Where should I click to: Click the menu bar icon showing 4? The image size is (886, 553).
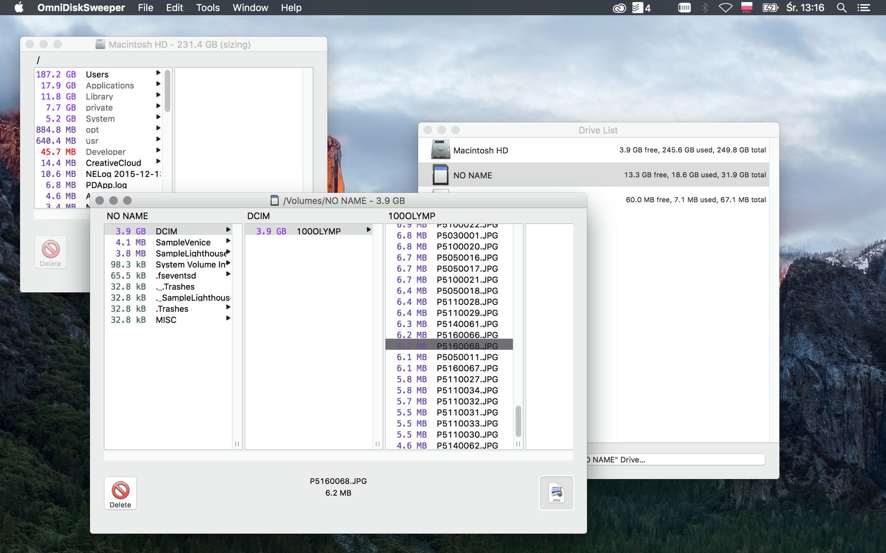point(641,8)
